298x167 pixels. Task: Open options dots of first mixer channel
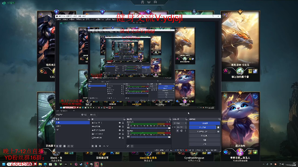click(128, 124)
